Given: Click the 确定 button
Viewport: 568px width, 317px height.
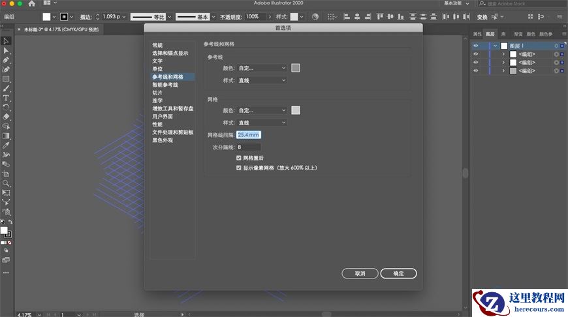Looking at the screenshot, I should coord(398,273).
